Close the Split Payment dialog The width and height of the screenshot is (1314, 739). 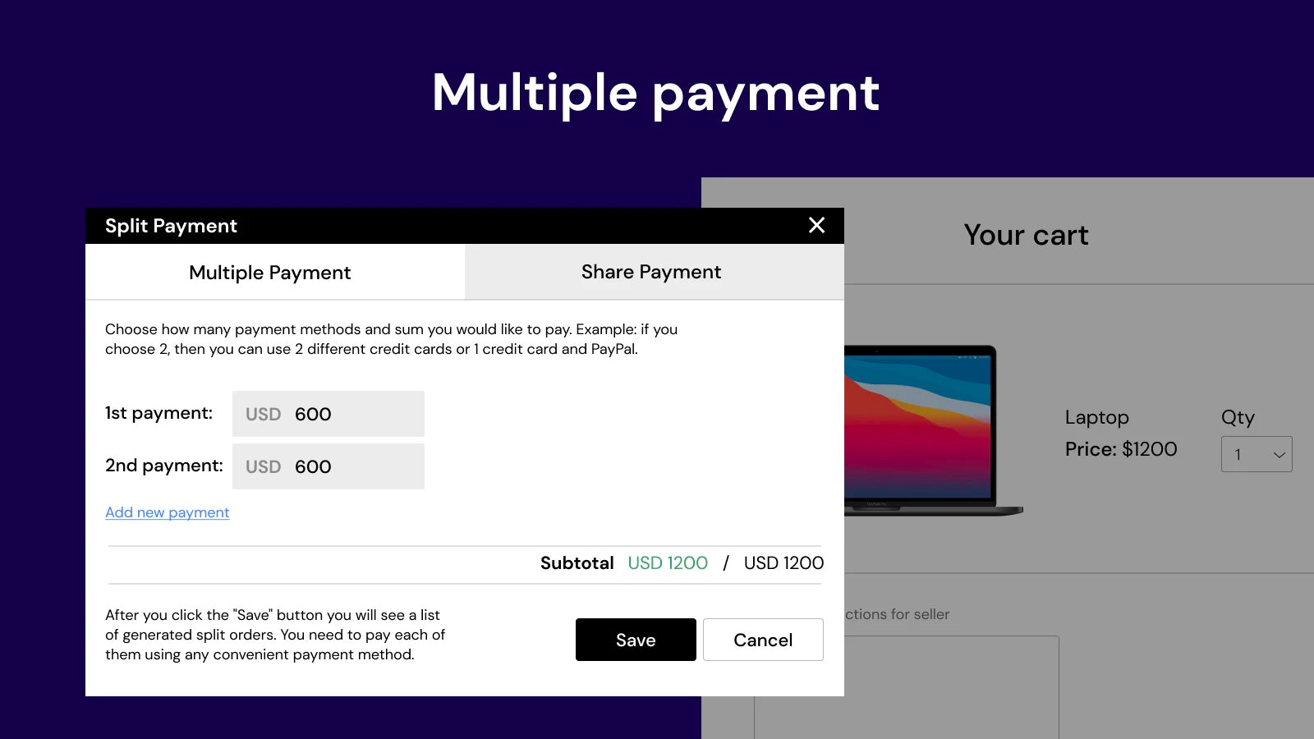coord(816,225)
